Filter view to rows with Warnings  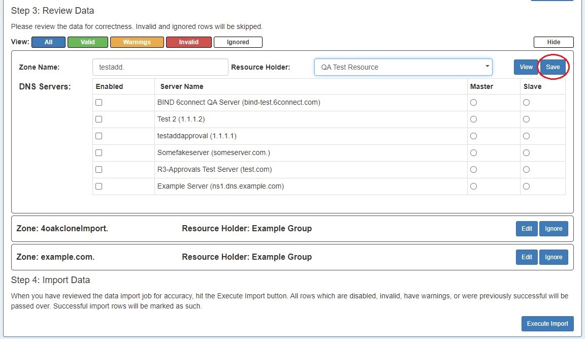click(x=137, y=42)
